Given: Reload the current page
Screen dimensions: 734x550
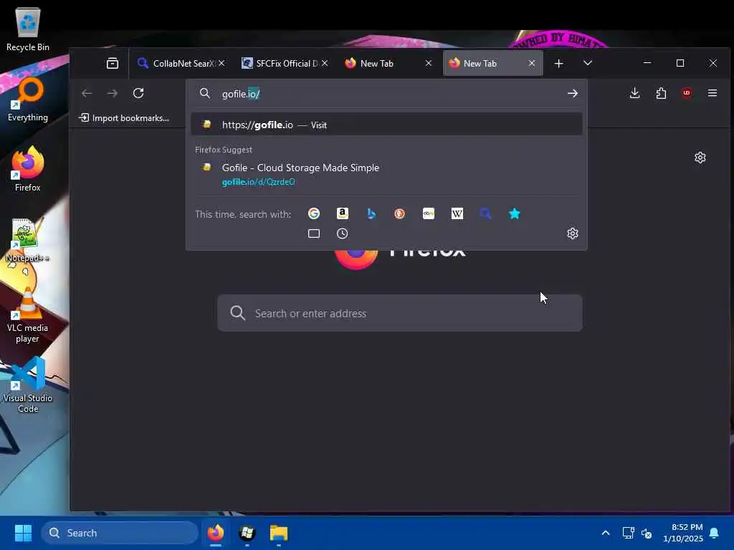Looking at the screenshot, I should (x=138, y=94).
